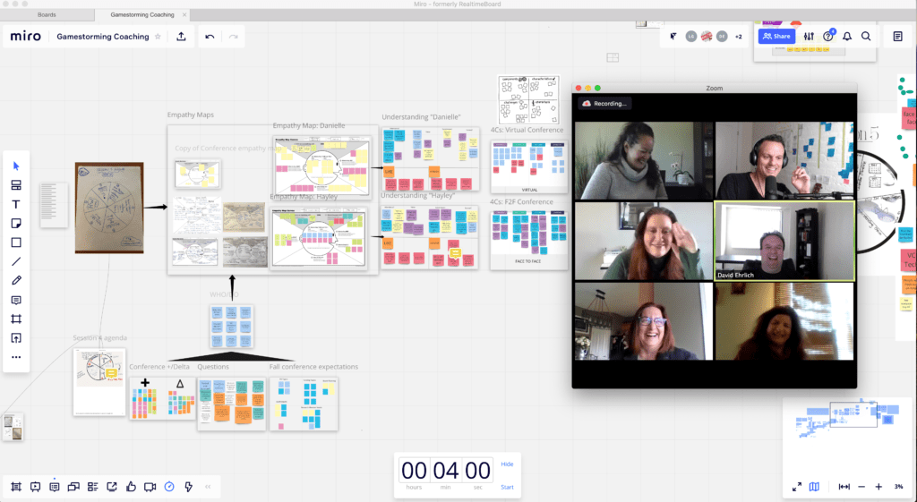The height and width of the screenshot is (502, 917).
Task: Toggle the timer icon in bottom toolbar
Action: pyautogui.click(x=169, y=487)
